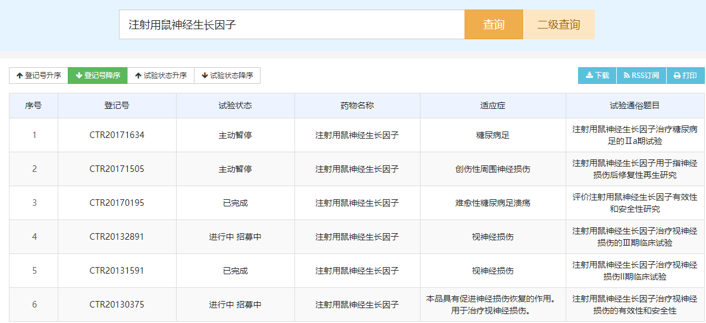Open record CTR20131591
Screen dimensions: 706x323
[117, 271]
